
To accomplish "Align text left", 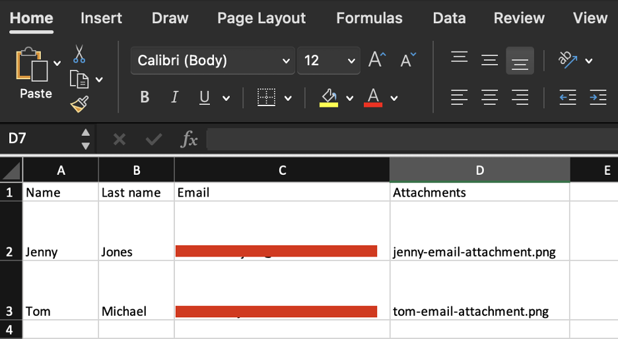I will click(459, 97).
